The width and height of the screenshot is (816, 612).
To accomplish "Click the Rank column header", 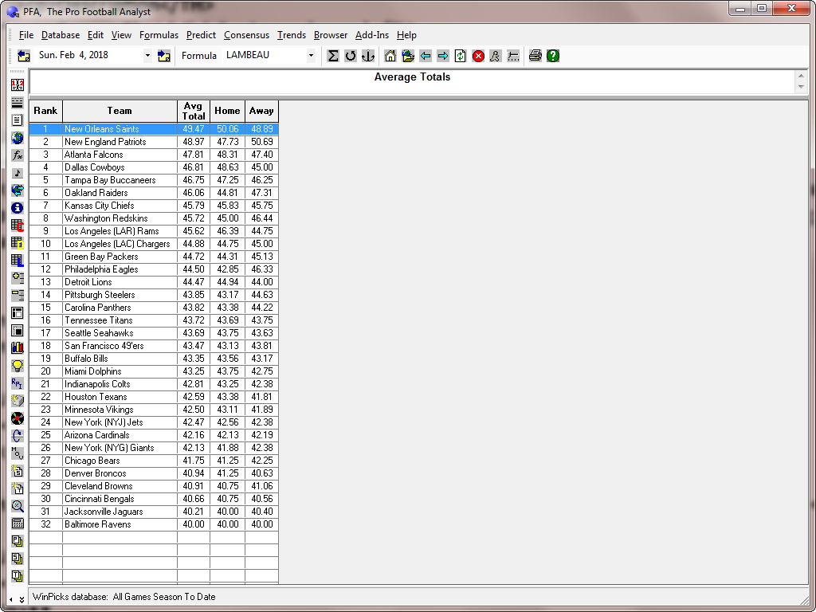I will coord(45,111).
